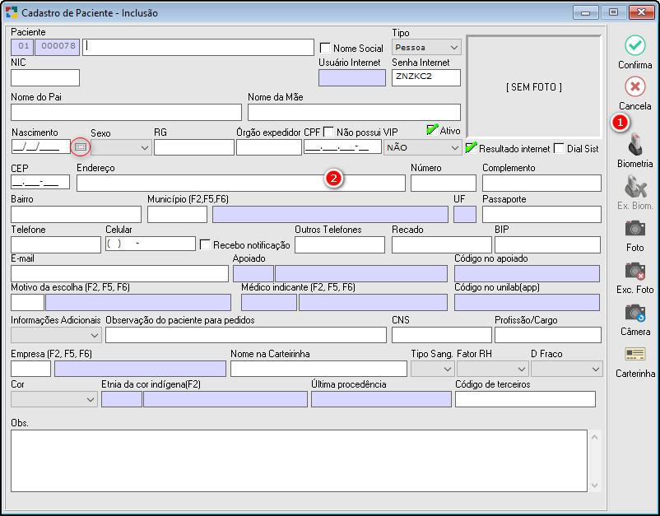The height and width of the screenshot is (516, 660).
Task: Click the Motivo da escolha code field
Action: pos(27,303)
